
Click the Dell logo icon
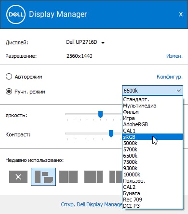pyautogui.click(x=16, y=14)
